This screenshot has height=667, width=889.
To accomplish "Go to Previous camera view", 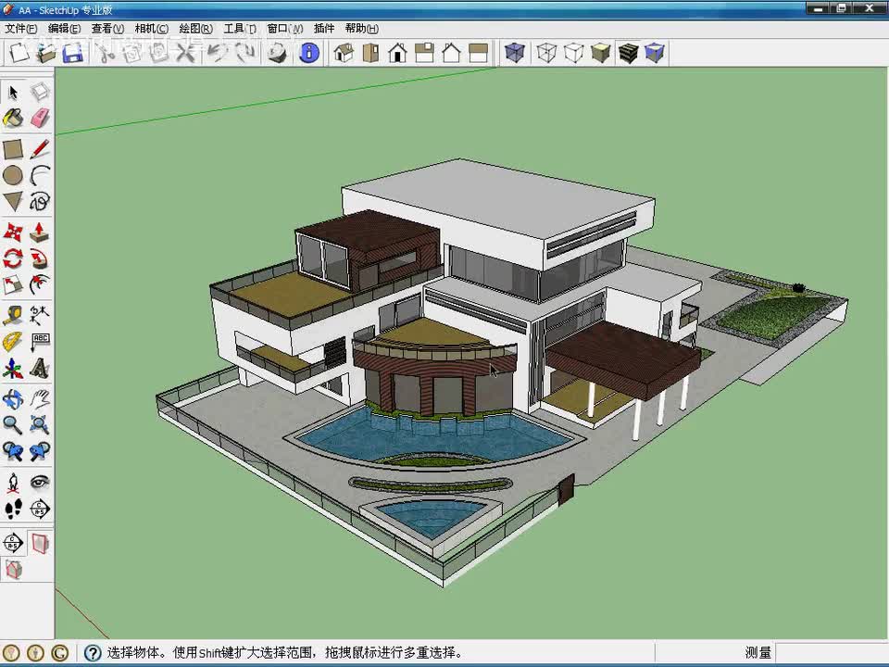I will coord(13,451).
